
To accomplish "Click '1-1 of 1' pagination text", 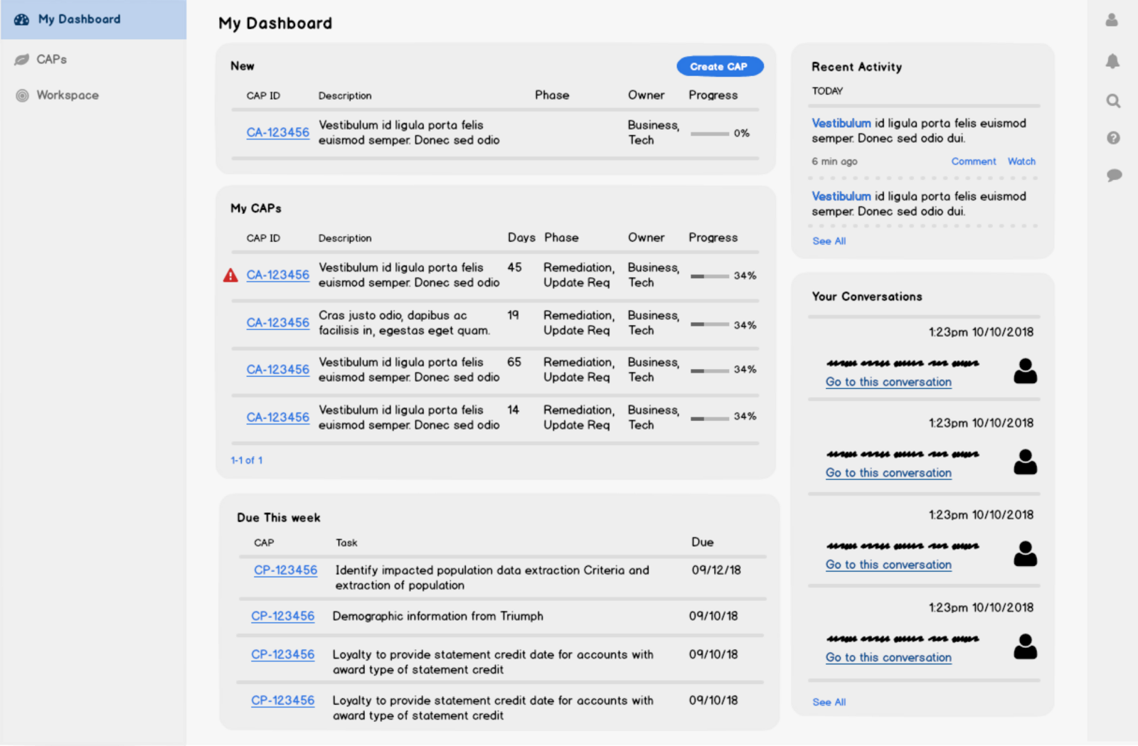I will [x=247, y=460].
